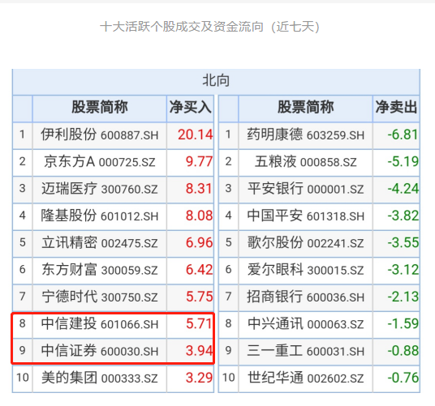This screenshot has height=406, width=435.
Task: Click net buy value 9.77
Action: point(199,162)
